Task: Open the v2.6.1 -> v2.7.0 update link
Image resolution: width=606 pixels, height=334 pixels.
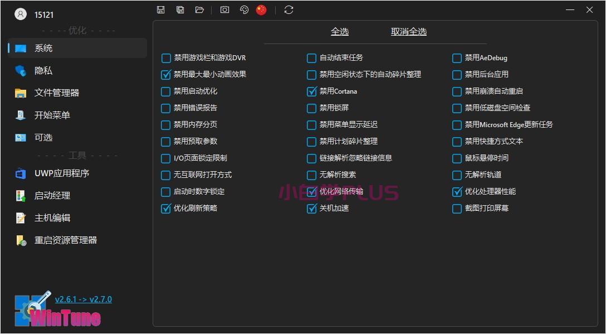Action: [x=84, y=299]
